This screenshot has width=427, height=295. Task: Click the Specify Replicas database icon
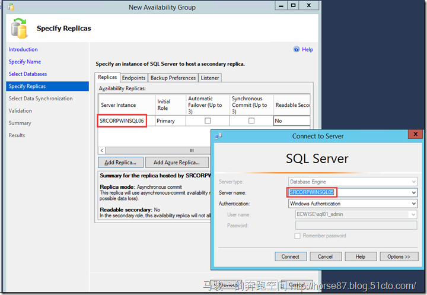point(20,28)
